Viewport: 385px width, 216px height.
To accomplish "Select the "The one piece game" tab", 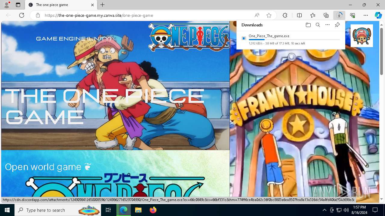I will (61, 5).
